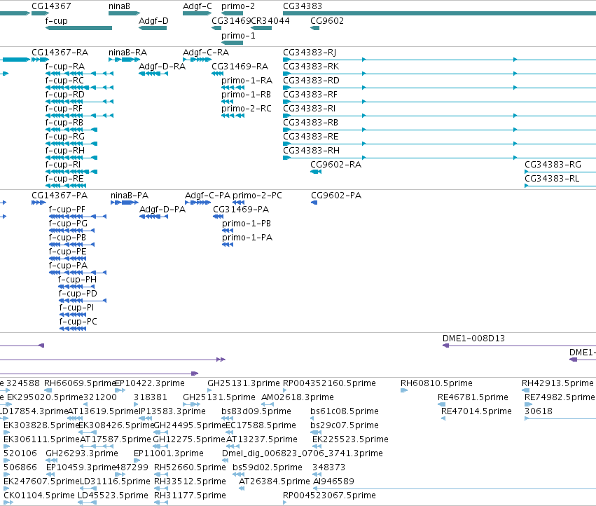This screenshot has height=506, width=596.
Task: Select protein Adgf-D-PA
Action: pyautogui.click(x=162, y=210)
